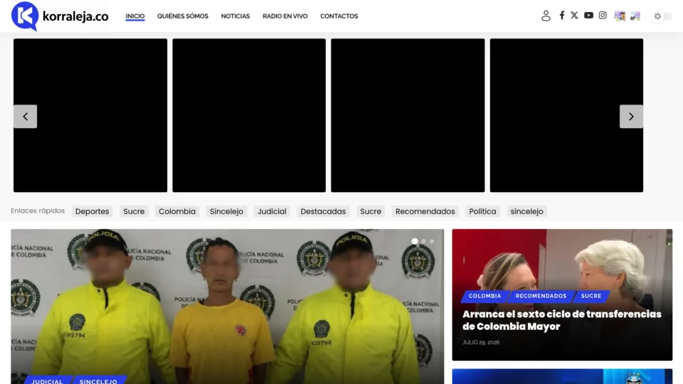Select the lowercase sincelejo quick link

click(526, 211)
